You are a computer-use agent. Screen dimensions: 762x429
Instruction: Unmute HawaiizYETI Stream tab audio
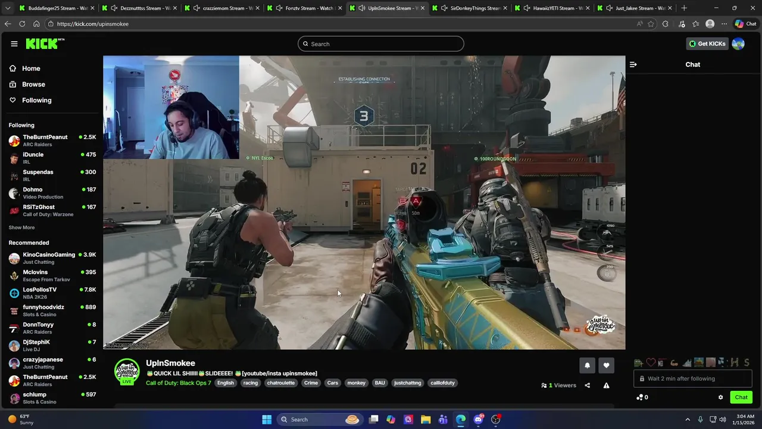click(x=527, y=8)
